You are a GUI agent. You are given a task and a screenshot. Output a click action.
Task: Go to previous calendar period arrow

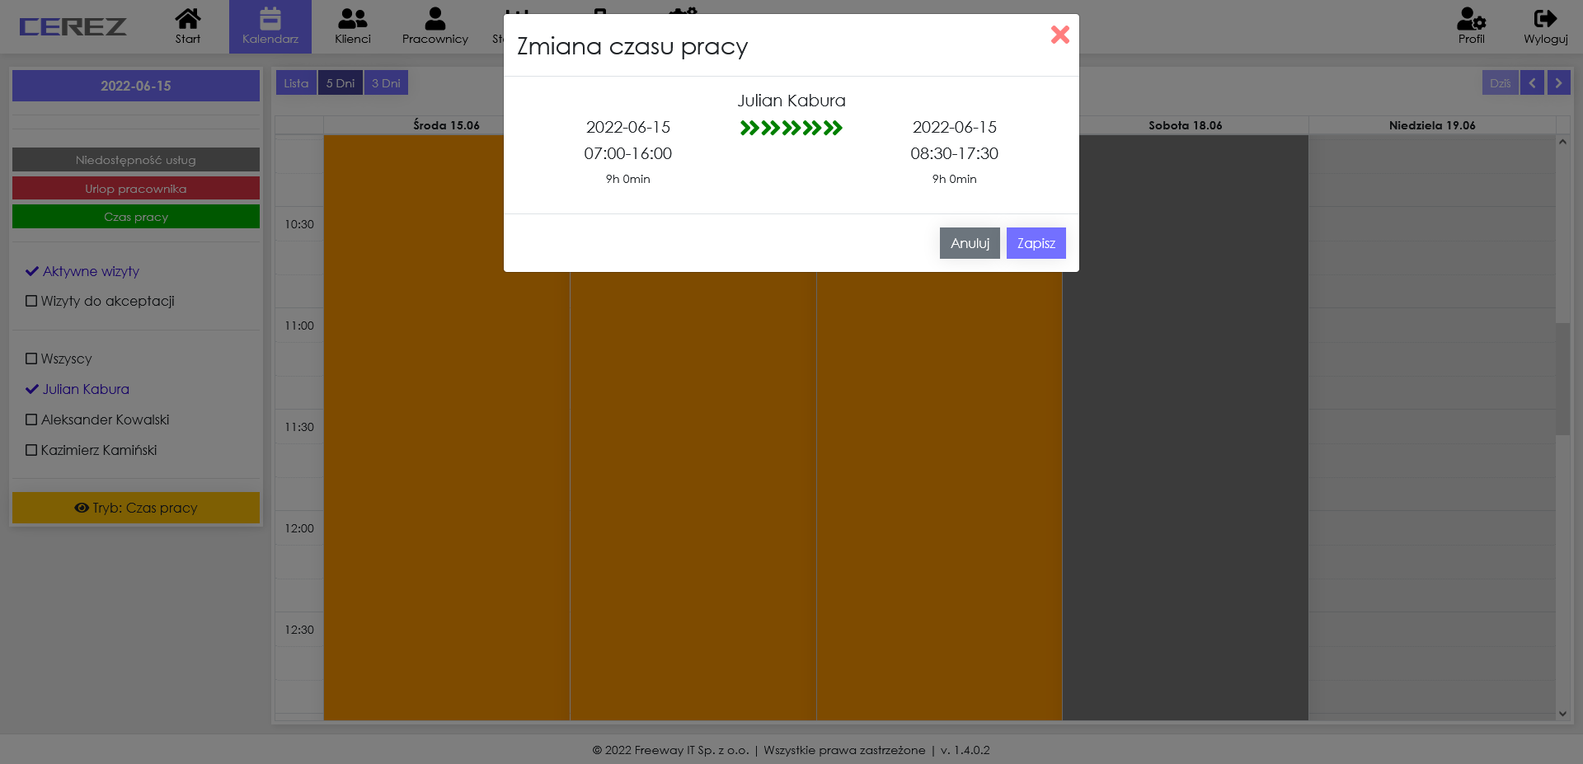click(1532, 83)
